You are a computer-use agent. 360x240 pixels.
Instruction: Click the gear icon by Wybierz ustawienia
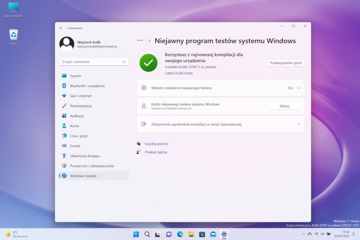[x=144, y=88]
